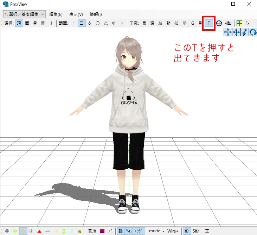Open the 絞 filter sub-window
257x235 pixels.
[160, 23]
